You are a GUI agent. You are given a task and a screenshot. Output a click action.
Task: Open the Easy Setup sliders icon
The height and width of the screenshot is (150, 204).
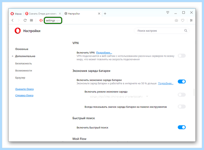pyautogui.click(x=191, y=20)
